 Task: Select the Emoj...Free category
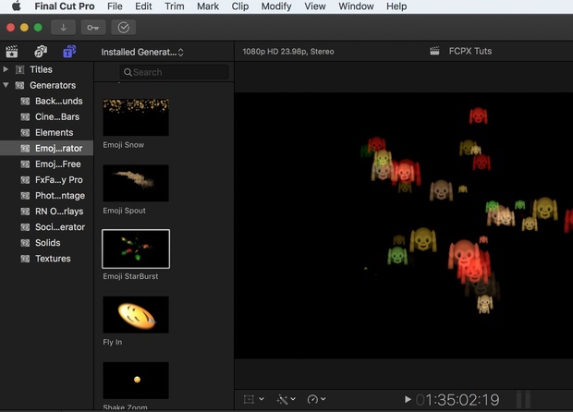[57, 164]
